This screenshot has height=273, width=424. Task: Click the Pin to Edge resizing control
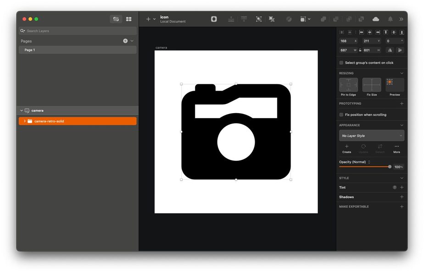coord(348,85)
